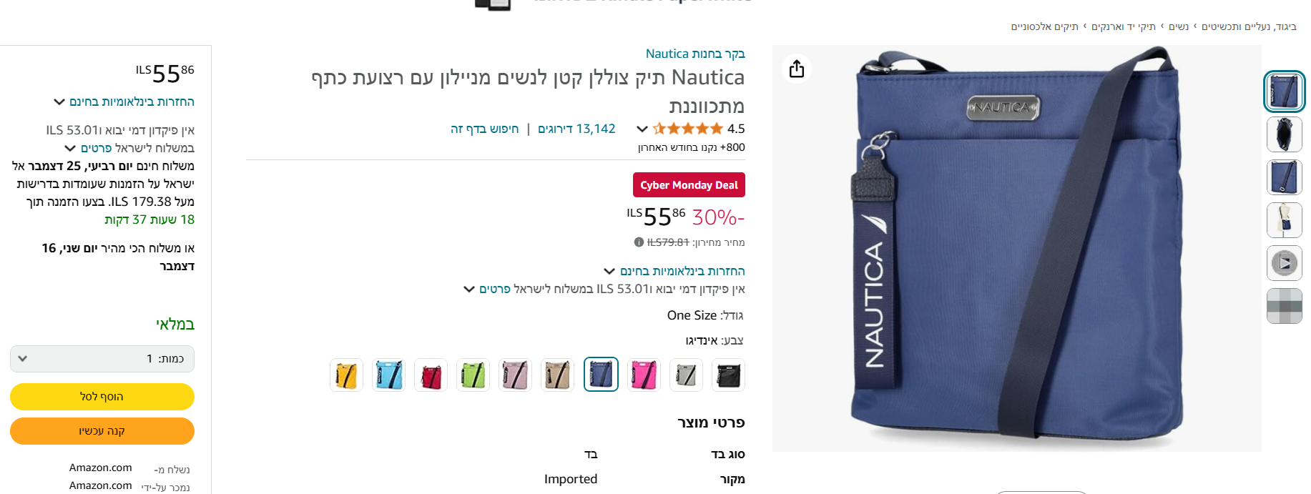Pick the lime green bag color option
This screenshot has width=1311, height=494.
[x=473, y=375]
